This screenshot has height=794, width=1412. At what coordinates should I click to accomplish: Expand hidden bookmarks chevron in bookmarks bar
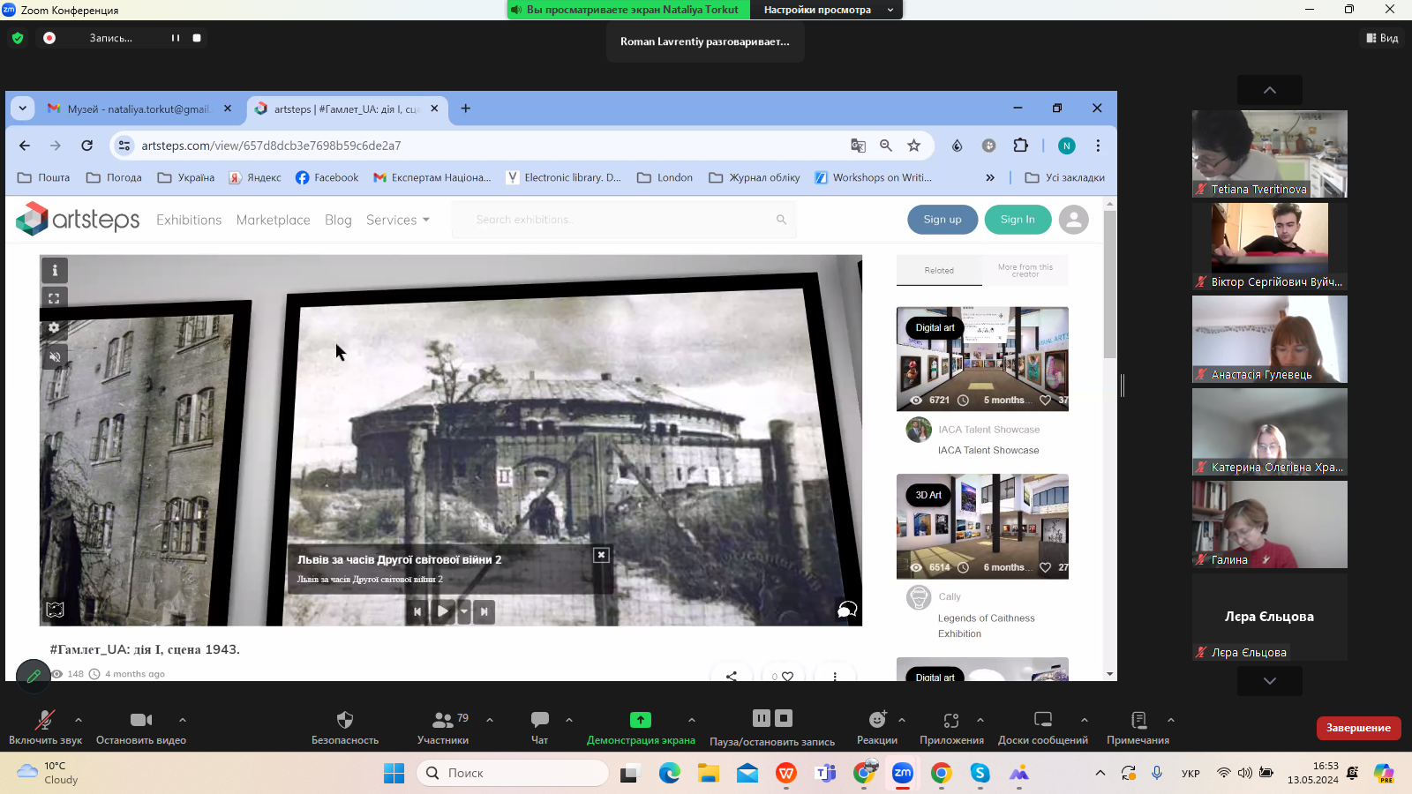[x=990, y=177]
